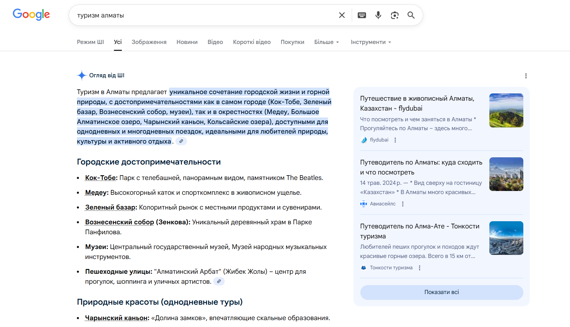
Task: Select the Усі tab
Action: (118, 42)
